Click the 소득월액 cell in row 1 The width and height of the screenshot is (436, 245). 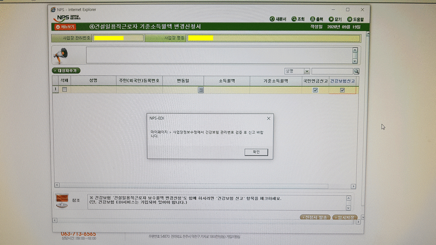coord(227,90)
